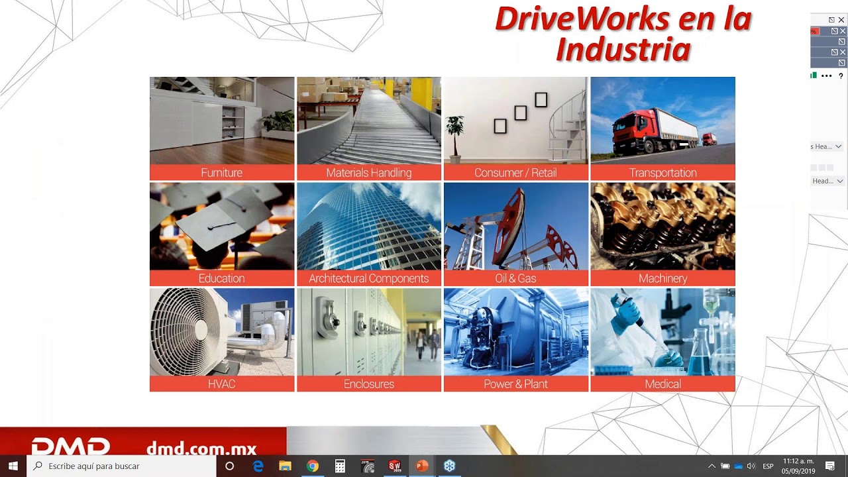Switch to PowerPoint in the taskbar
This screenshot has width=848, height=477.
(x=421, y=466)
